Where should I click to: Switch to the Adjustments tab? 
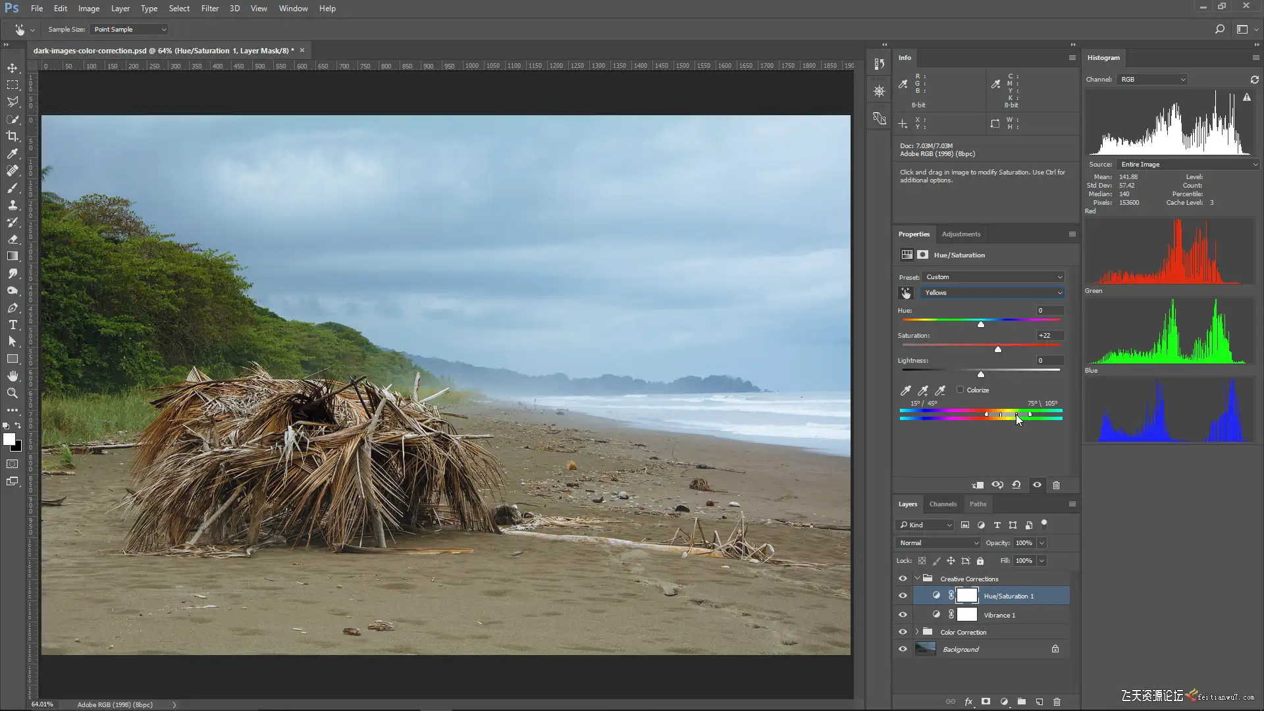[961, 234]
